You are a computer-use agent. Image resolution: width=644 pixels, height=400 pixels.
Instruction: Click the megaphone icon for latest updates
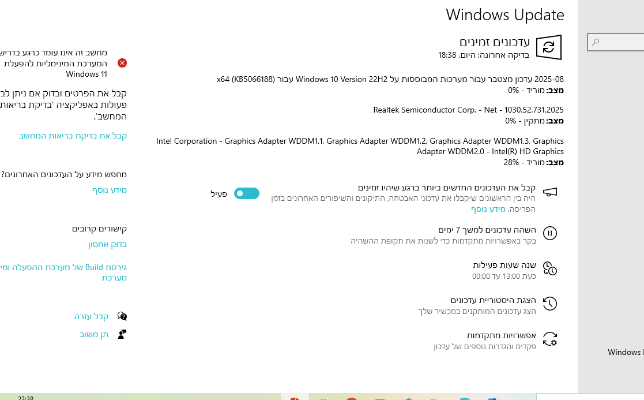coord(550,192)
